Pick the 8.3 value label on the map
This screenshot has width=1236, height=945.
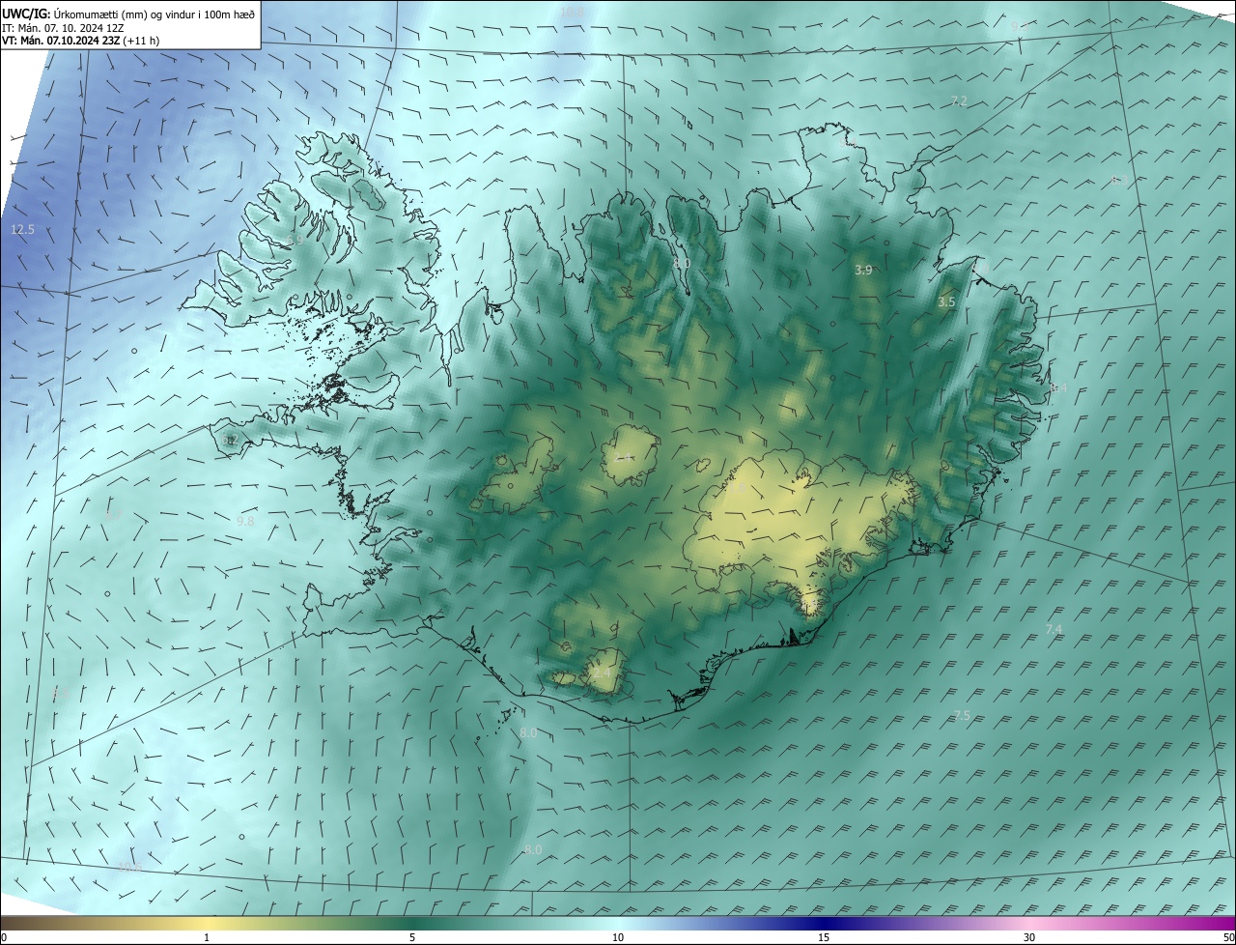pos(1119,181)
